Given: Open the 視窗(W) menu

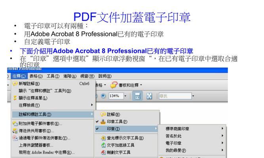Looking at the screenshot, I should 87,76.
